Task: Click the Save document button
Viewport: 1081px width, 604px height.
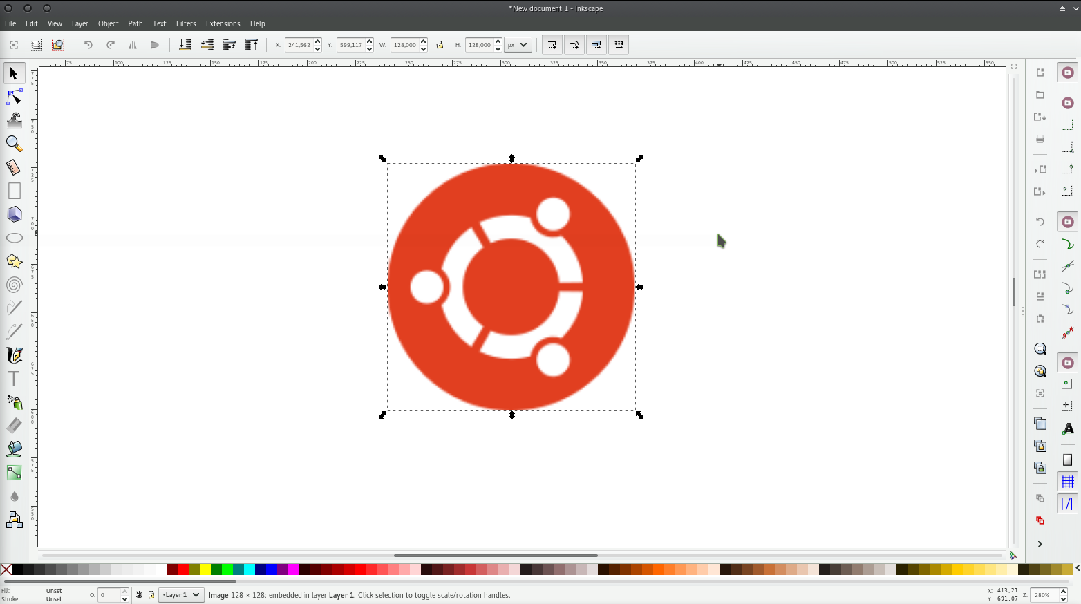Action: pyautogui.click(x=1040, y=117)
